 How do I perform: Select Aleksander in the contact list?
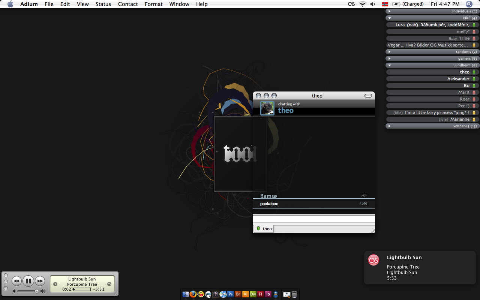coord(458,79)
